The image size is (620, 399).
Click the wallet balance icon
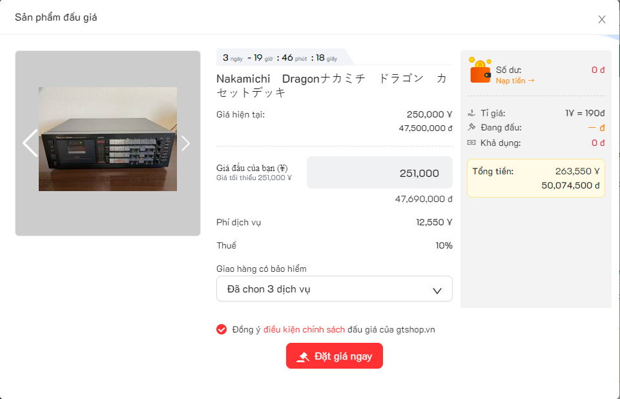(480, 71)
